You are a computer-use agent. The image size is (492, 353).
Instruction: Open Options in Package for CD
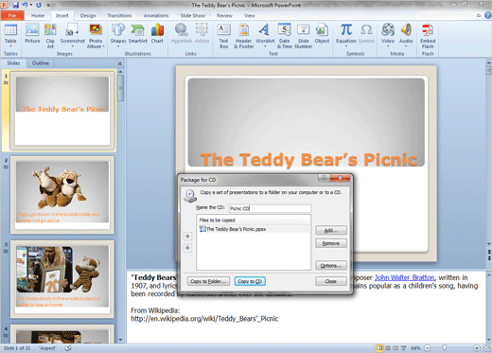[x=331, y=265]
